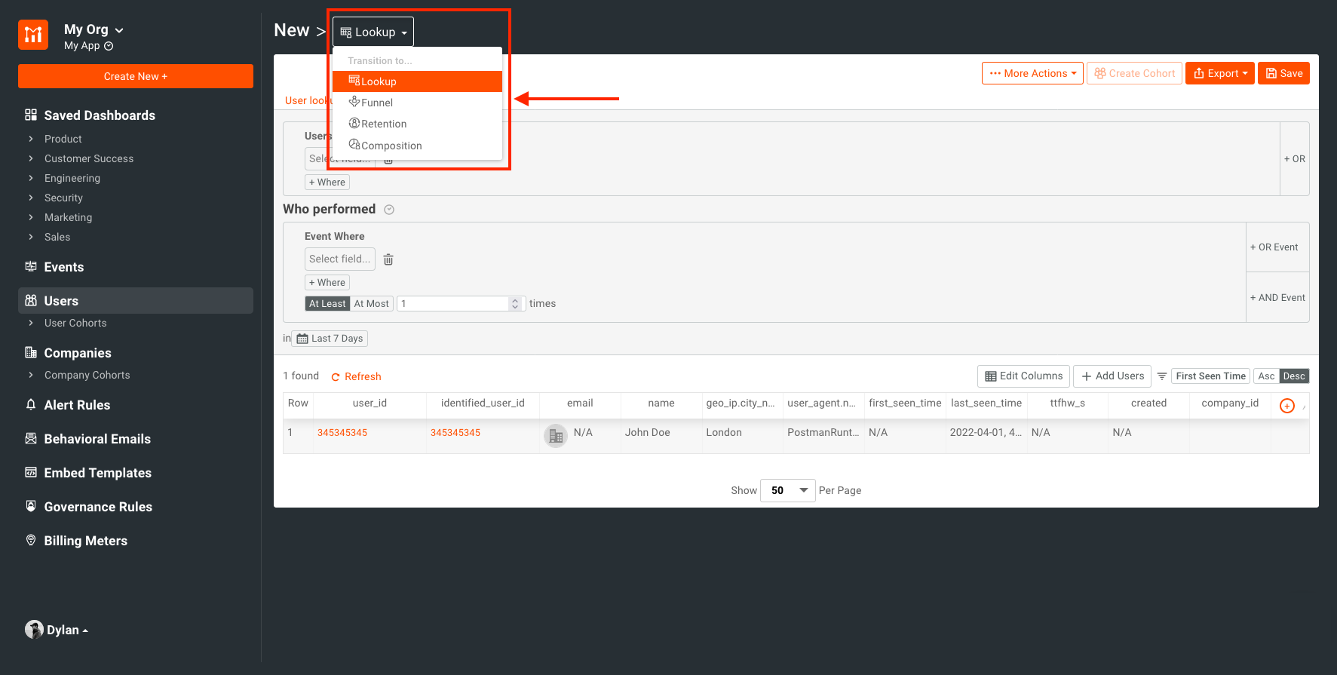Select Retention in transition menu
The height and width of the screenshot is (675, 1337).
[x=417, y=124]
